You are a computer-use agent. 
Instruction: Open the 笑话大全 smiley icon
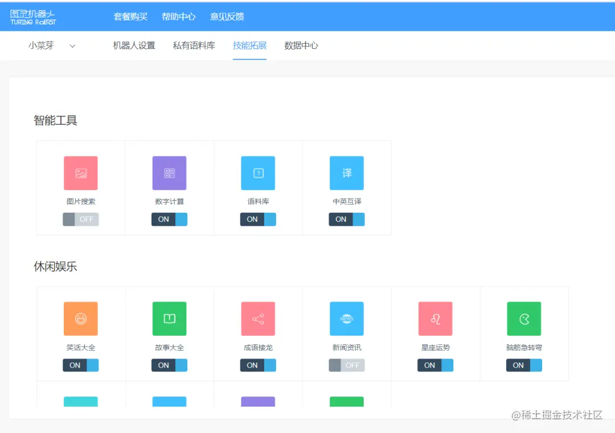click(81, 319)
